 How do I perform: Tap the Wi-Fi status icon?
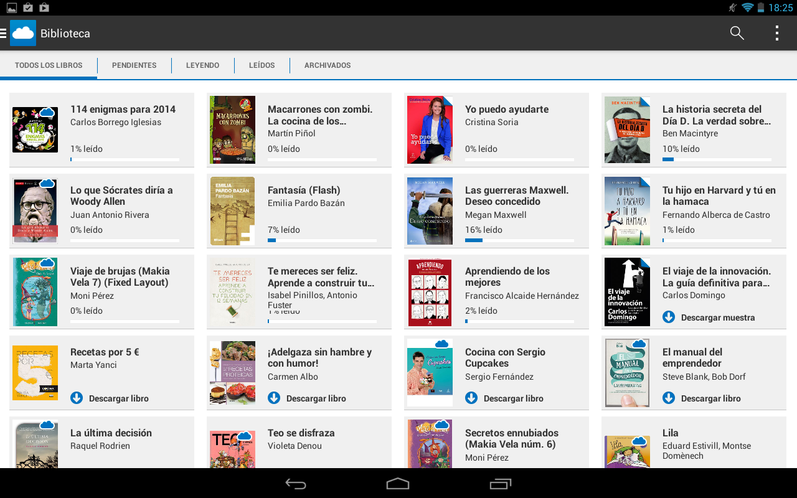[x=747, y=7]
